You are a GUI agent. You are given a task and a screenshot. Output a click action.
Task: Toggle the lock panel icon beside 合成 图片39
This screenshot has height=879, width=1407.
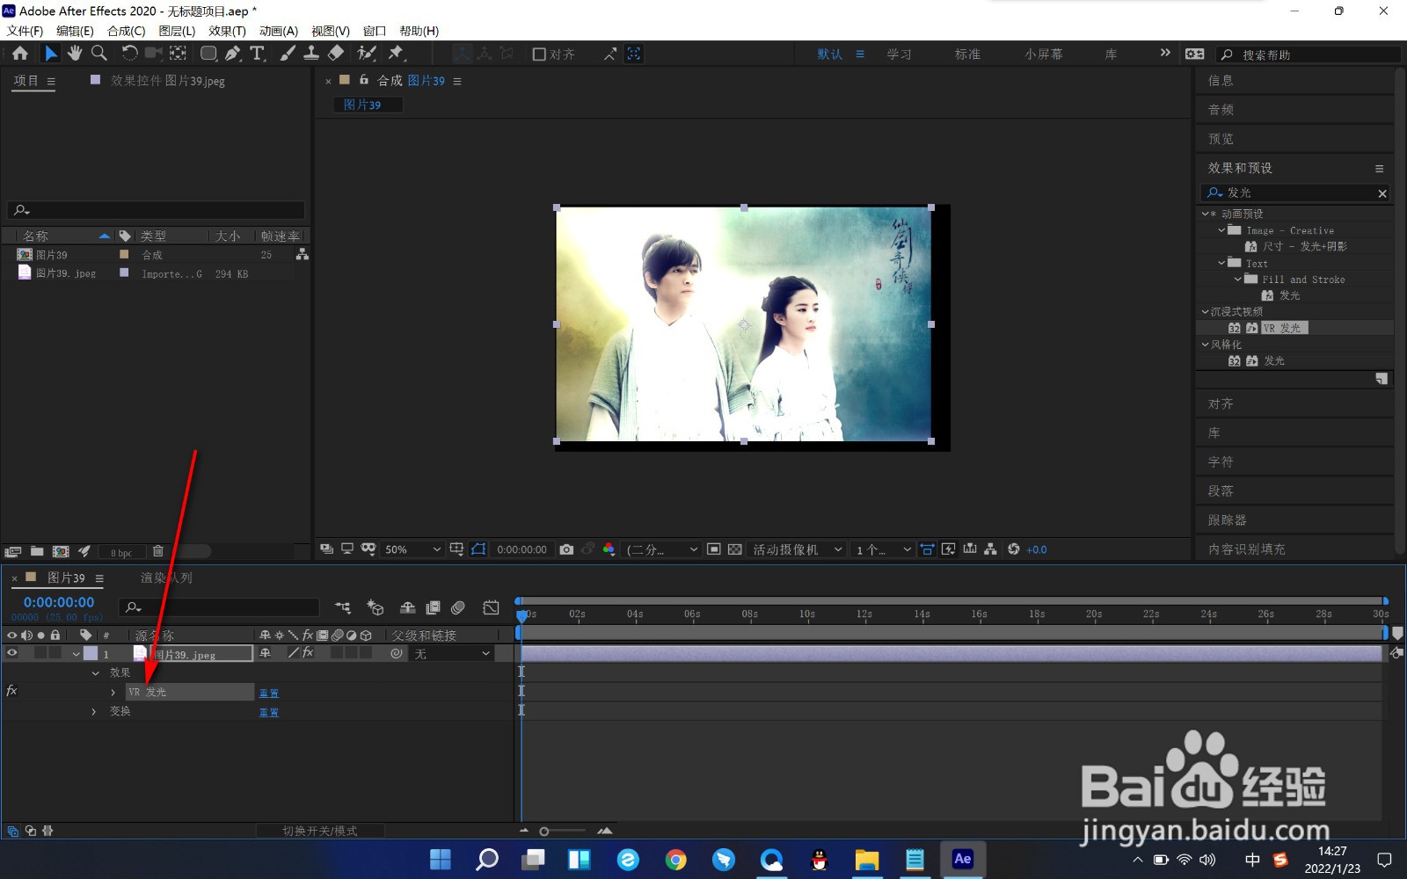click(364, 80)
